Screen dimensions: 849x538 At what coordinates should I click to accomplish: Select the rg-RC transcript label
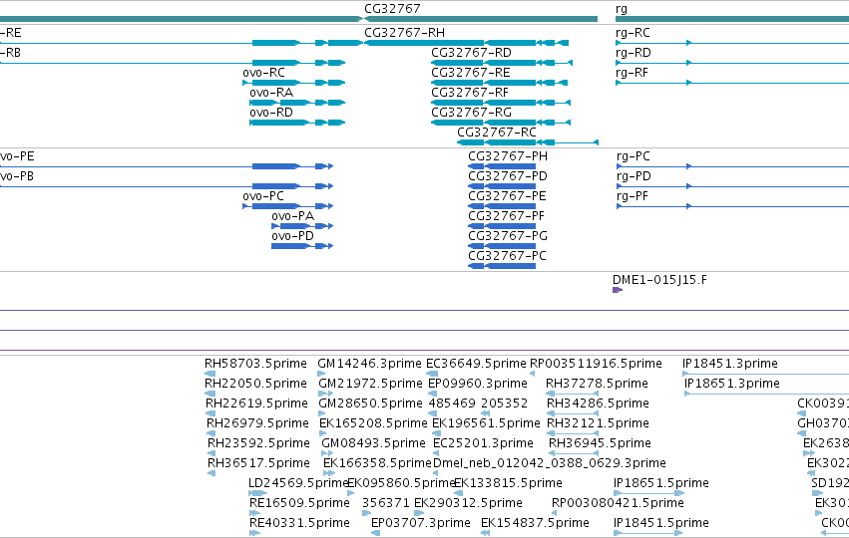633,33
